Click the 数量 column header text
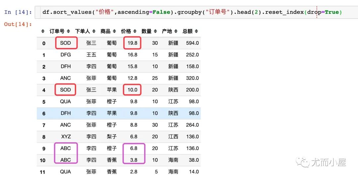The image size is (358, 178). tap(147, 31)
